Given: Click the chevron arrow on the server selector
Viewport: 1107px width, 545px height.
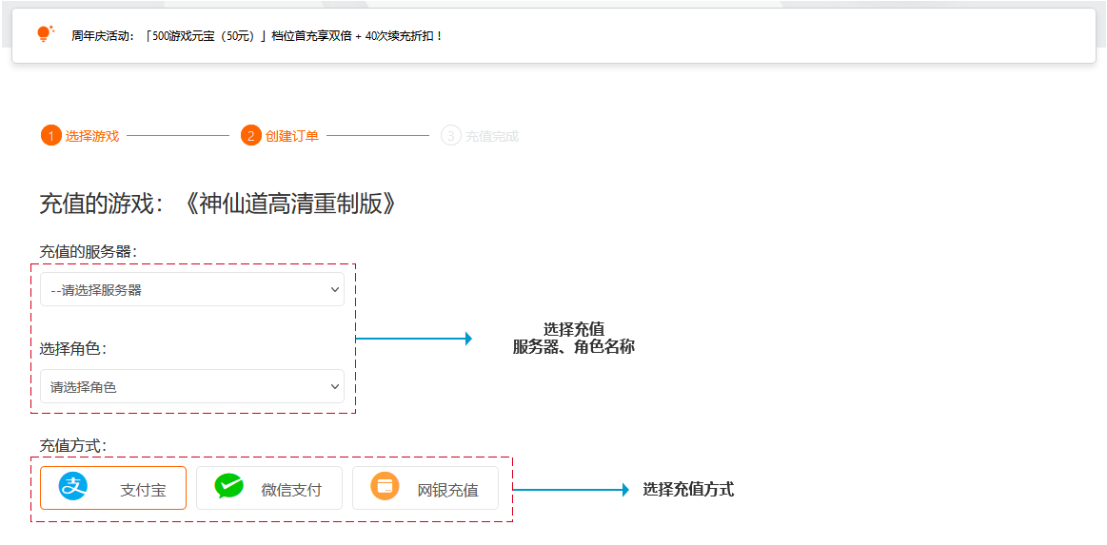Looking at the screenshot, I should pyautogui.click(x=334, y=289).
